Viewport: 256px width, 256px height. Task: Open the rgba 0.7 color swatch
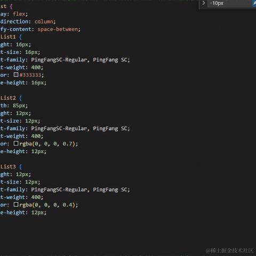click(x=16, y=143)
